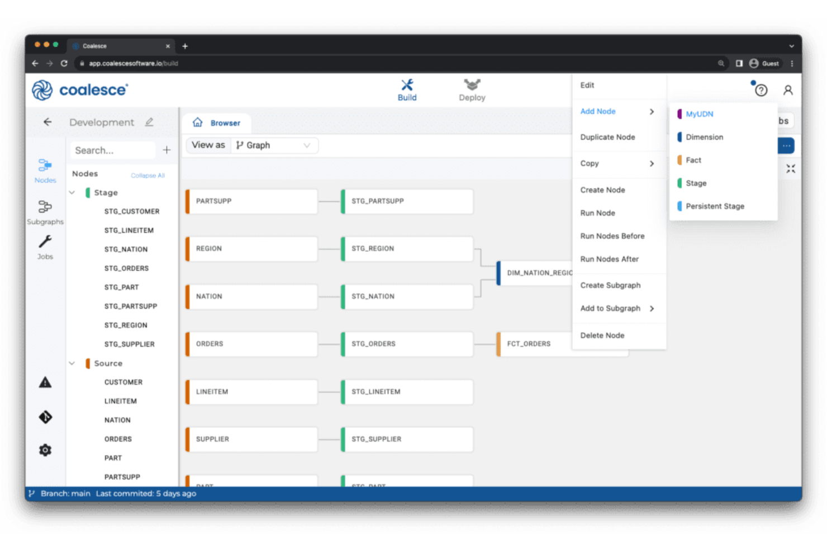Edit Development workspace name pencil icon

click(x=149, y=122)
